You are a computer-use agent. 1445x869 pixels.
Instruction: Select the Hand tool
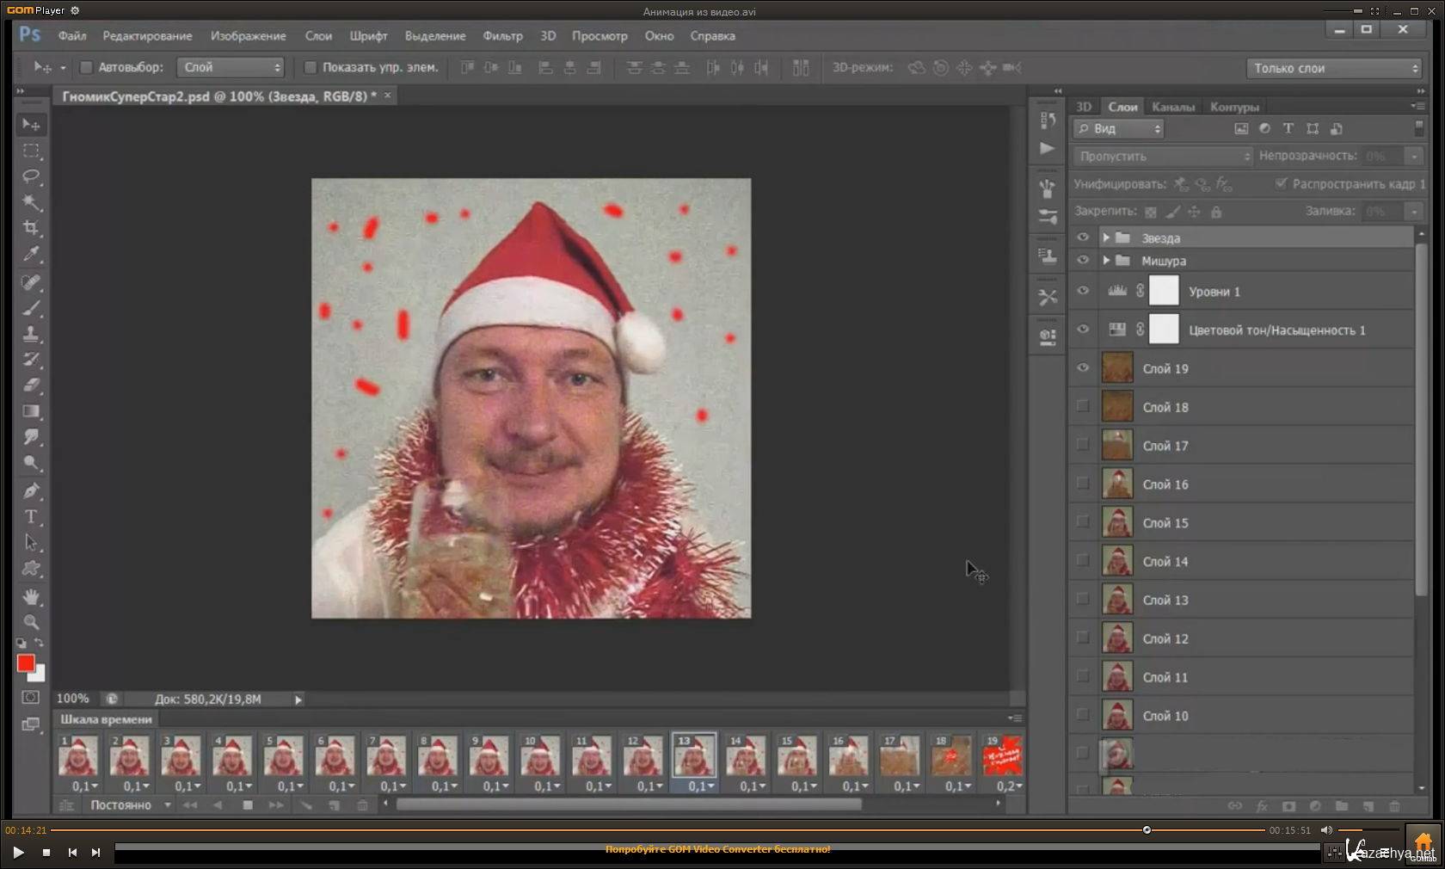tap(32, 596)
